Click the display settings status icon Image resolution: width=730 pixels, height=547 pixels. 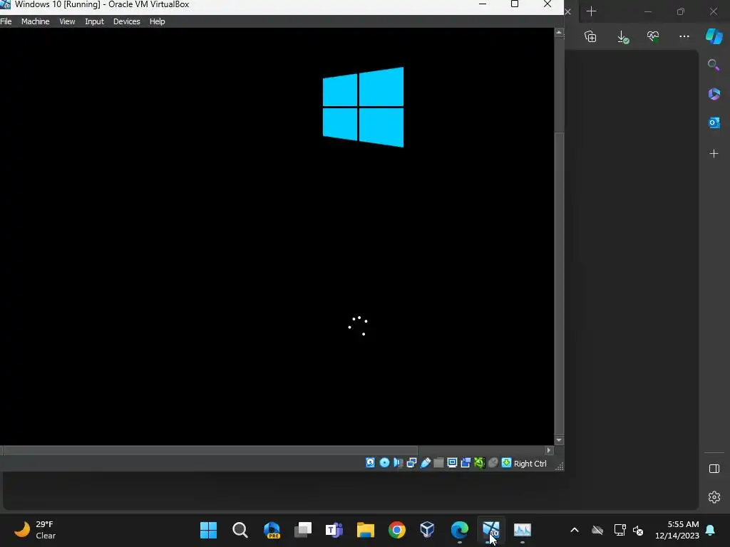452,463
